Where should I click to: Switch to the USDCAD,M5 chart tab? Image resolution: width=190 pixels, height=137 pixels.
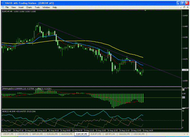click(139, 134)
